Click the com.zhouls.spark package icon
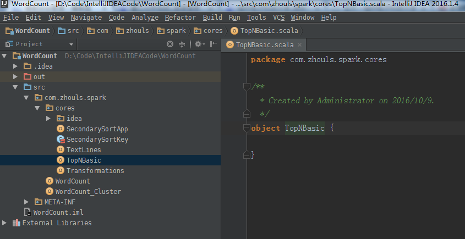This screenshot has height=239, width=465. click(x=39, y=97)
